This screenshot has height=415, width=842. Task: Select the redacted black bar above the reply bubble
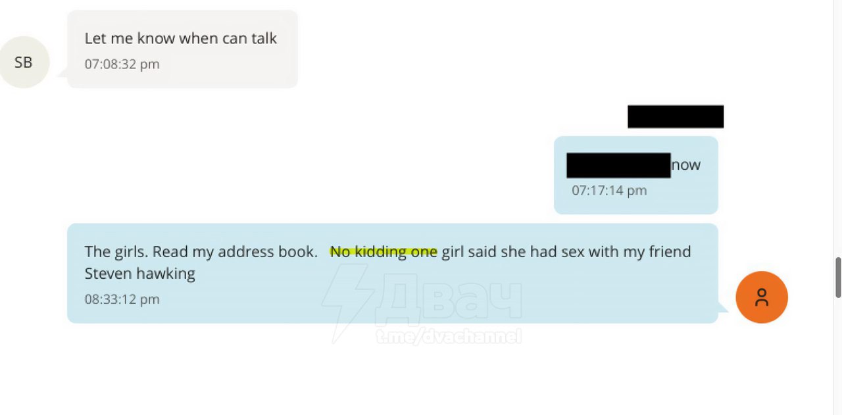pyautogui.click(x=676, y=116)
